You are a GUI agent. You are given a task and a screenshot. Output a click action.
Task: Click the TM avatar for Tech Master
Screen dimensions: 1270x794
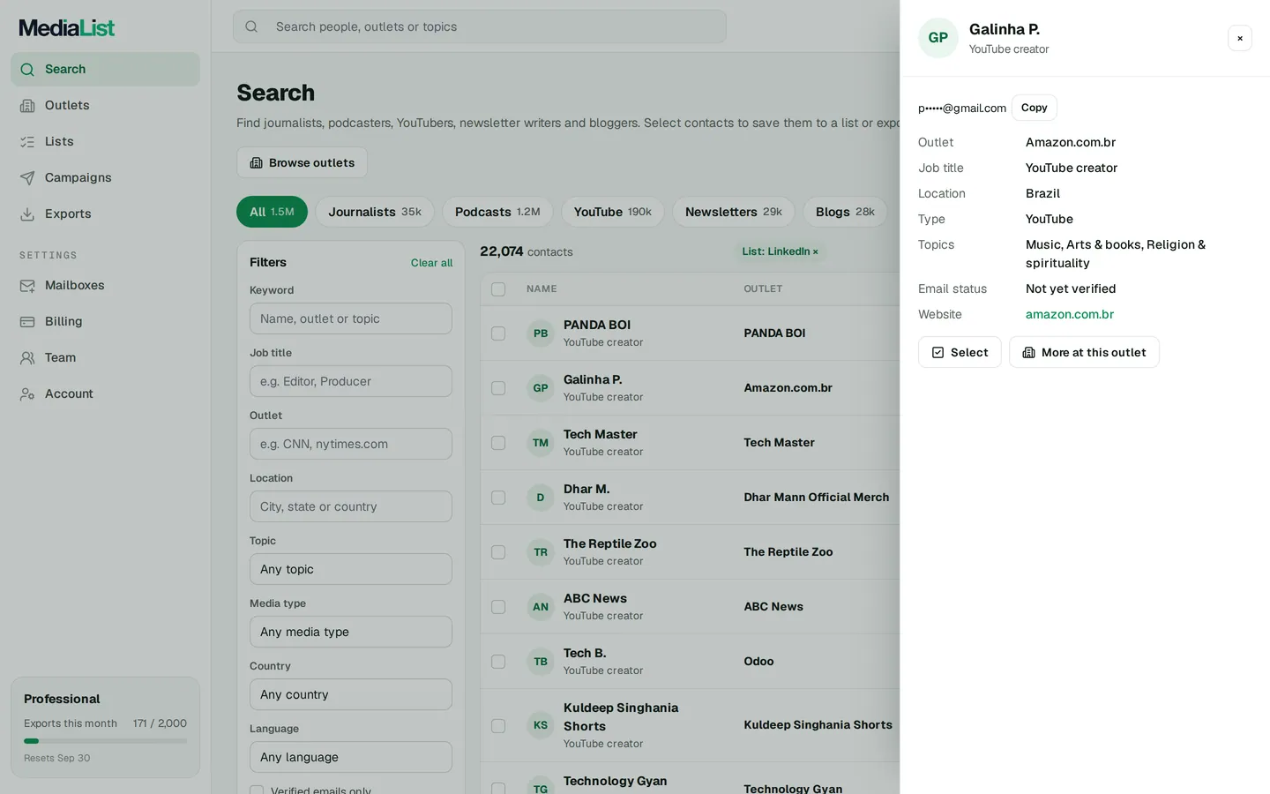[541, 443]
